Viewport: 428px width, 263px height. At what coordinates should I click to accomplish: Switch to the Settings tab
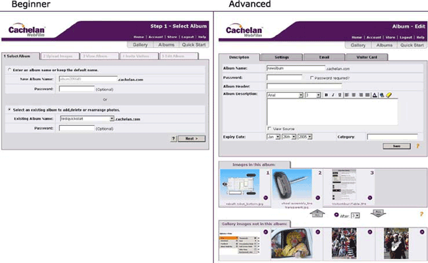click(282, 57)
